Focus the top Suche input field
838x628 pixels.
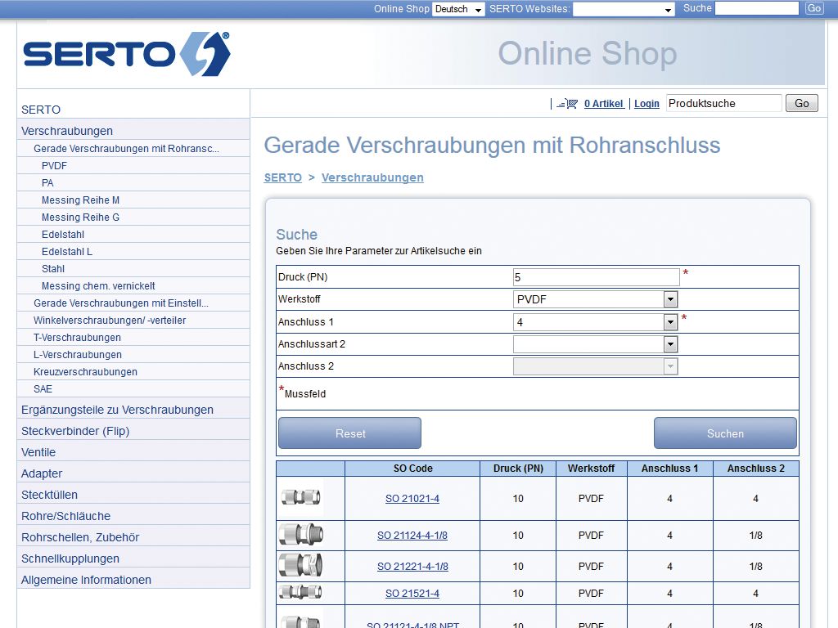click(x=757, y=8)
